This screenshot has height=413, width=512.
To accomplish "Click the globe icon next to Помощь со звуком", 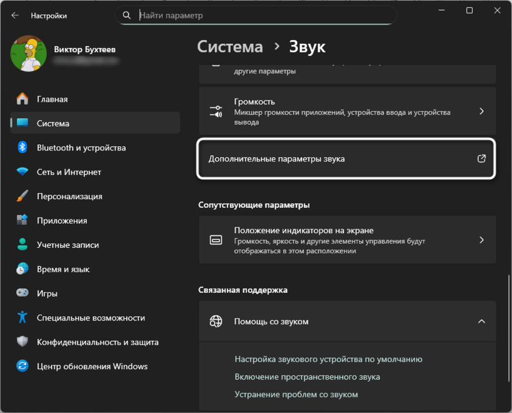I will click(x=216, y=321).
